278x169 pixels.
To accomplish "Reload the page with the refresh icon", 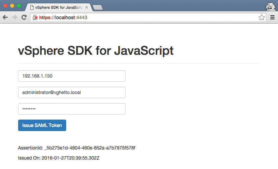I will [24, 17].
